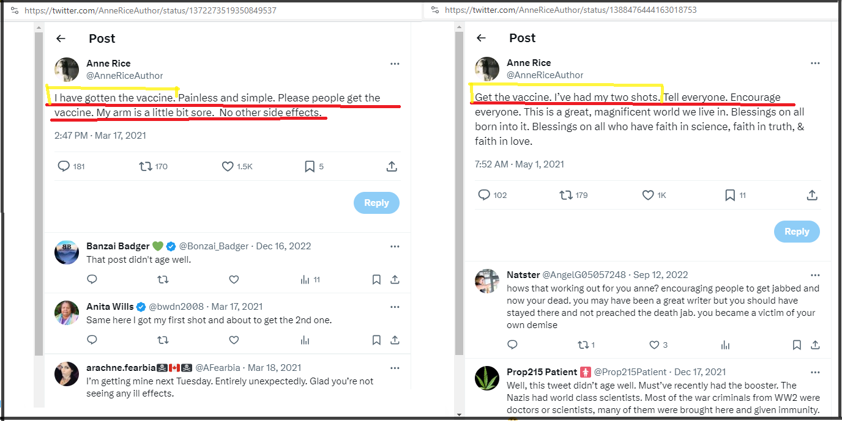Open more options on Natster's reply
842x421 pixels.
coord(814,275)
